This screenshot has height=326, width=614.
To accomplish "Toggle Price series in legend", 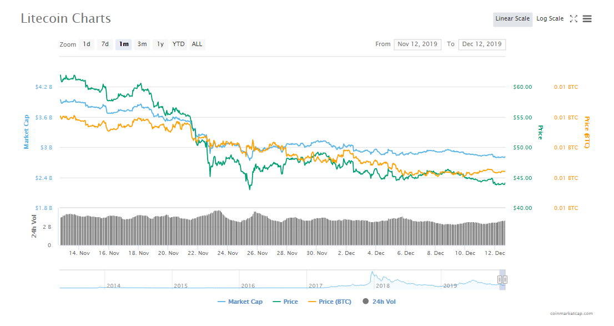I will click(x=285, y=302).
